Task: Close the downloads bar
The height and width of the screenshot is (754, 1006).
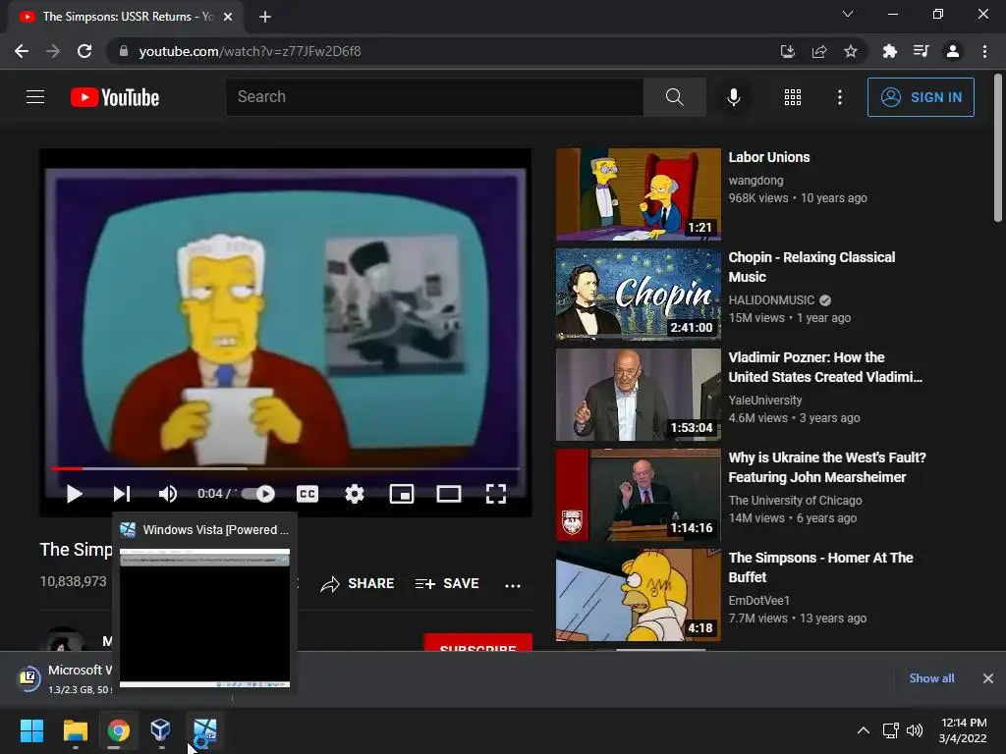Action: (x=988, y=678)
